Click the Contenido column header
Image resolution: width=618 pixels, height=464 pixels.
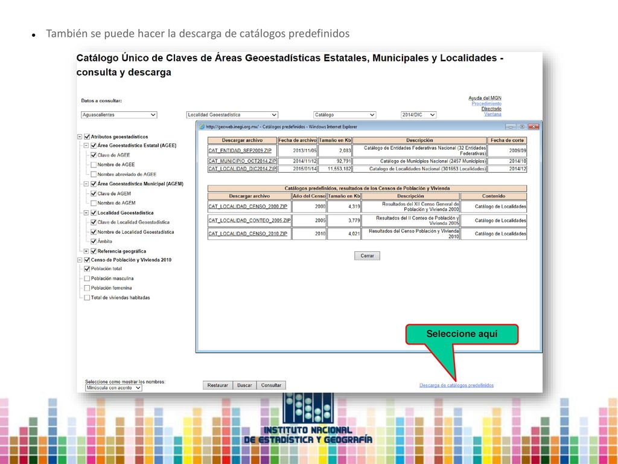coord(494,196)
